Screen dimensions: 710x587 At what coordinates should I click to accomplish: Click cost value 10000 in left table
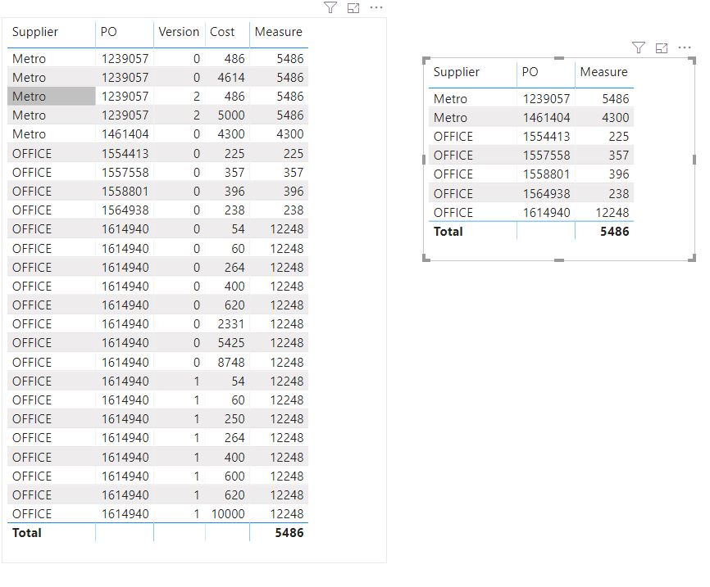coord(228,514)
